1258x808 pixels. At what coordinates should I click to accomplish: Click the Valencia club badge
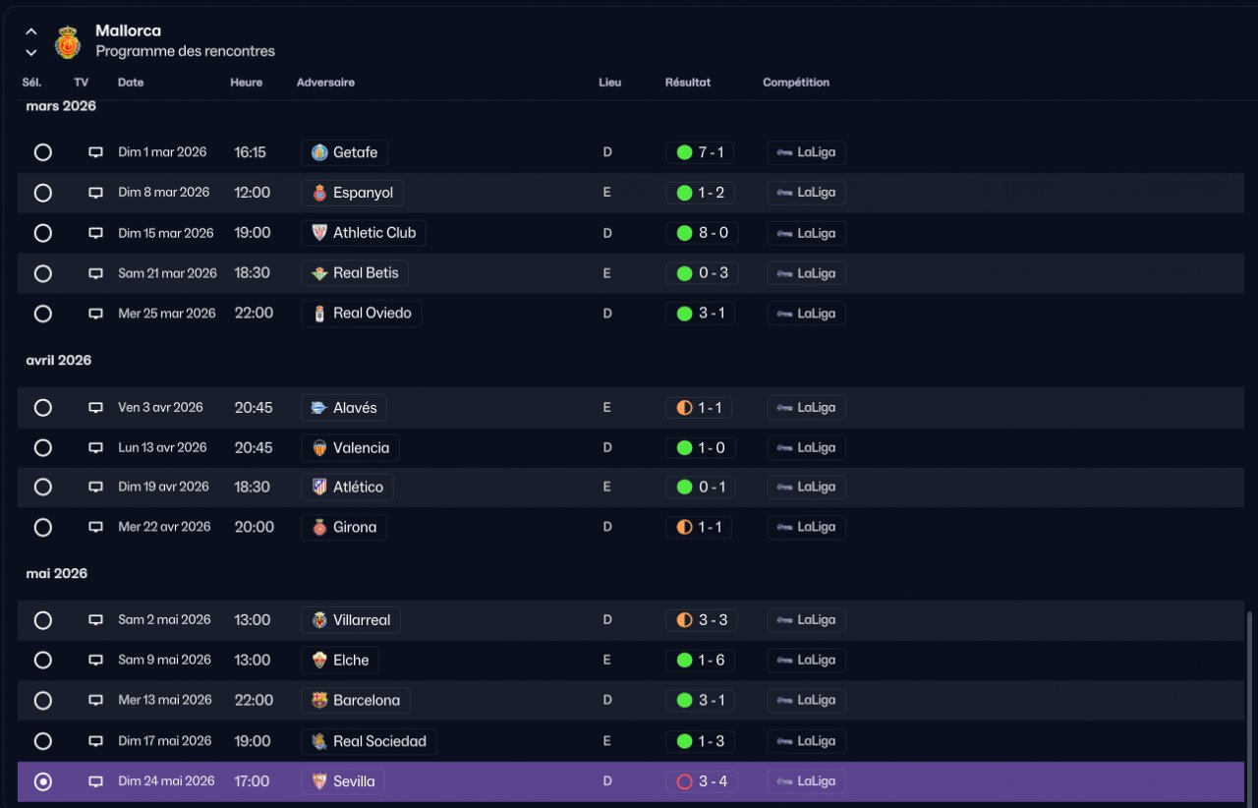(319, 448)
